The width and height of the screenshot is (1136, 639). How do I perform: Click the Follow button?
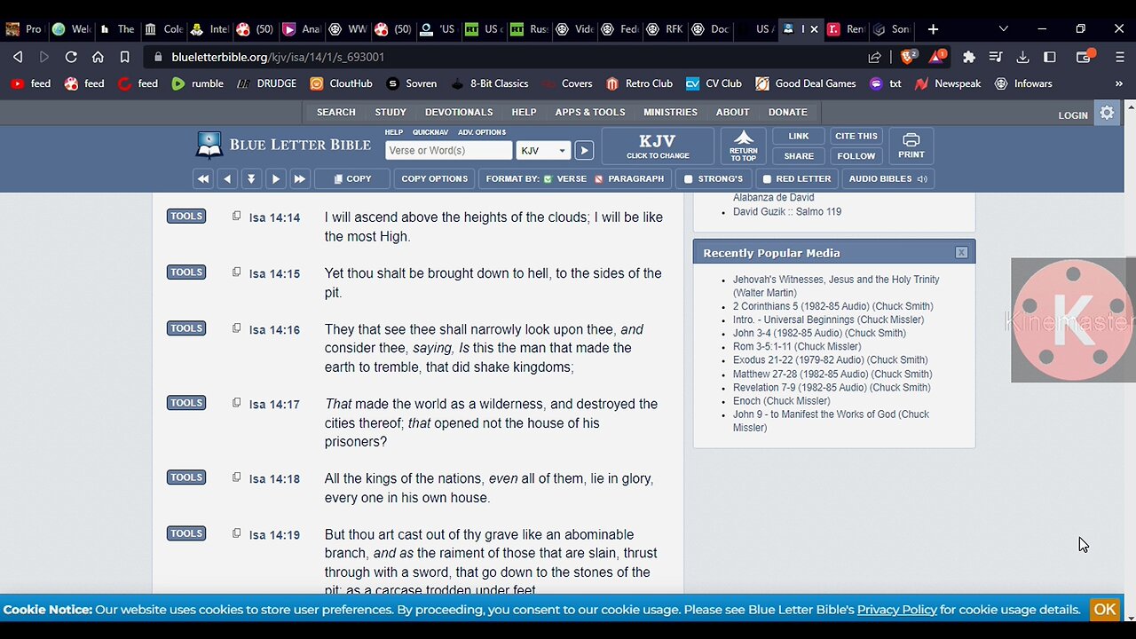click(x=856, y=155)
